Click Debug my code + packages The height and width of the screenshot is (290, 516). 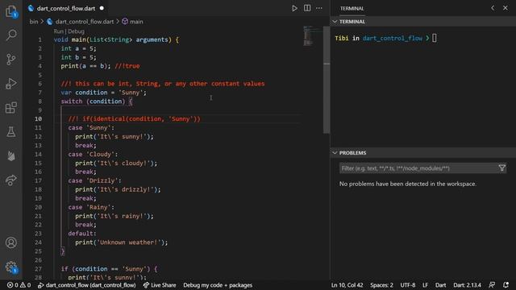tap(218, 285)
